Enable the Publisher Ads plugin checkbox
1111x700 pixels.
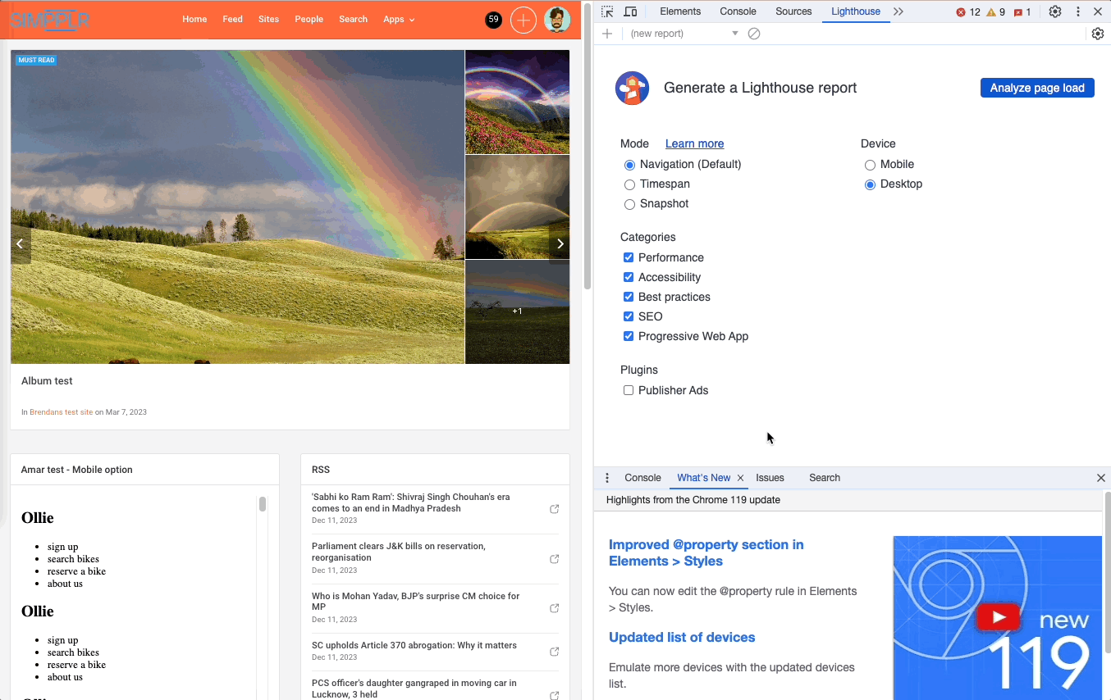629,390
